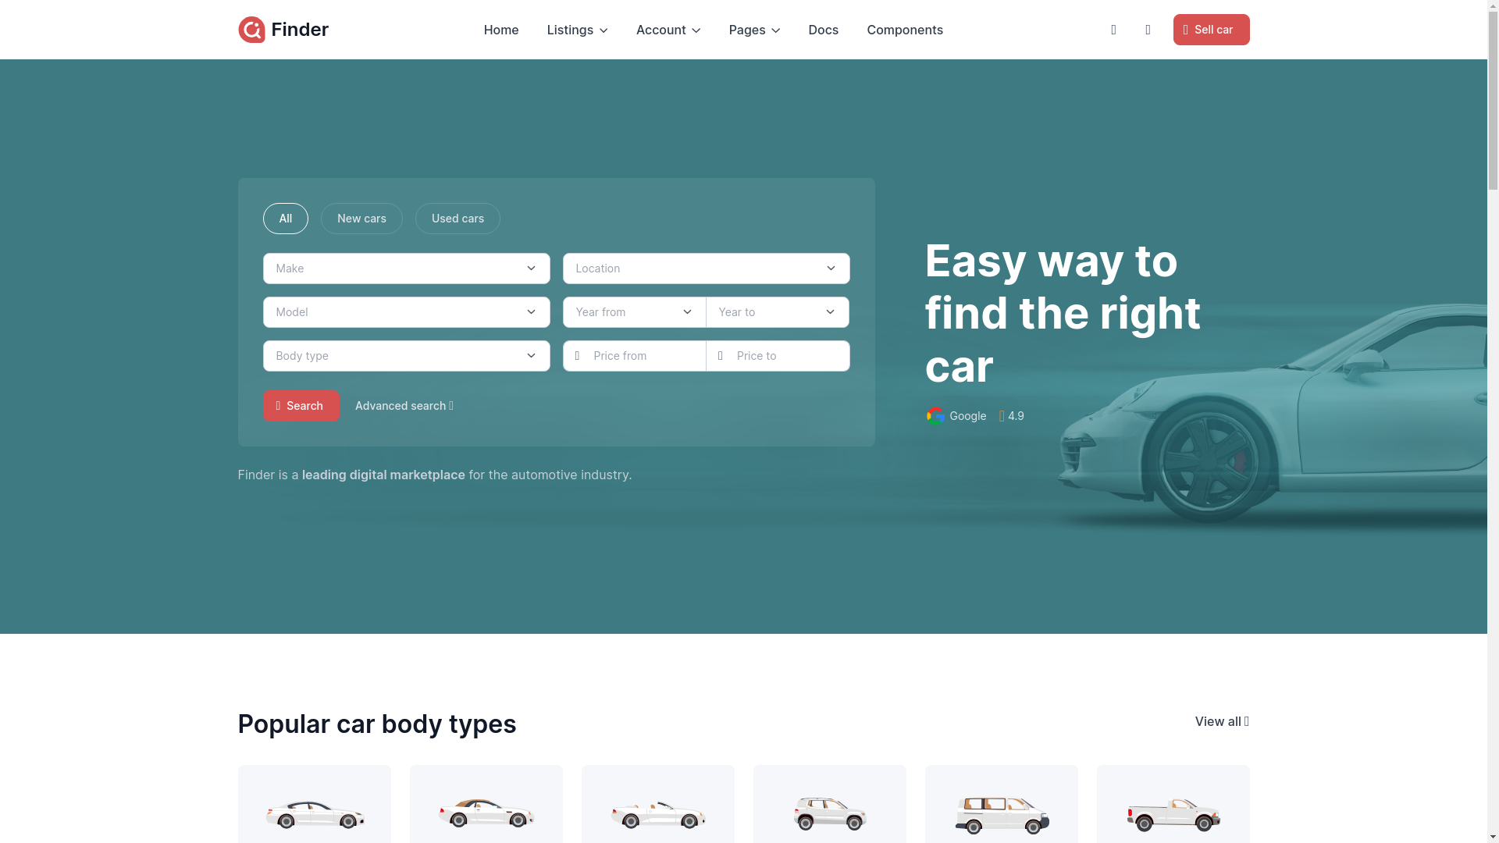Viewport: 1499px width, 843px height.
Task: Choose the pickup truck body type image
Action: click(1173, 814)
